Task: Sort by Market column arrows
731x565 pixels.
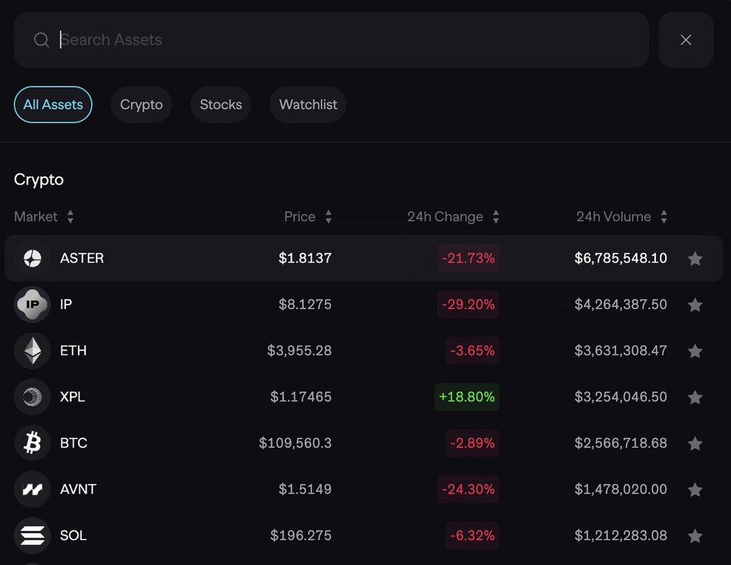Action: (70, 216)
